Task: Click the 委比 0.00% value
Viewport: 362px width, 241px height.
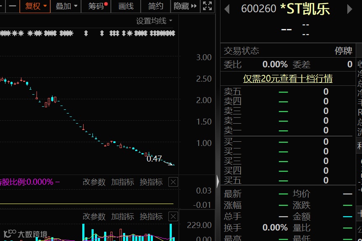Action: click(x=275, y=64)
